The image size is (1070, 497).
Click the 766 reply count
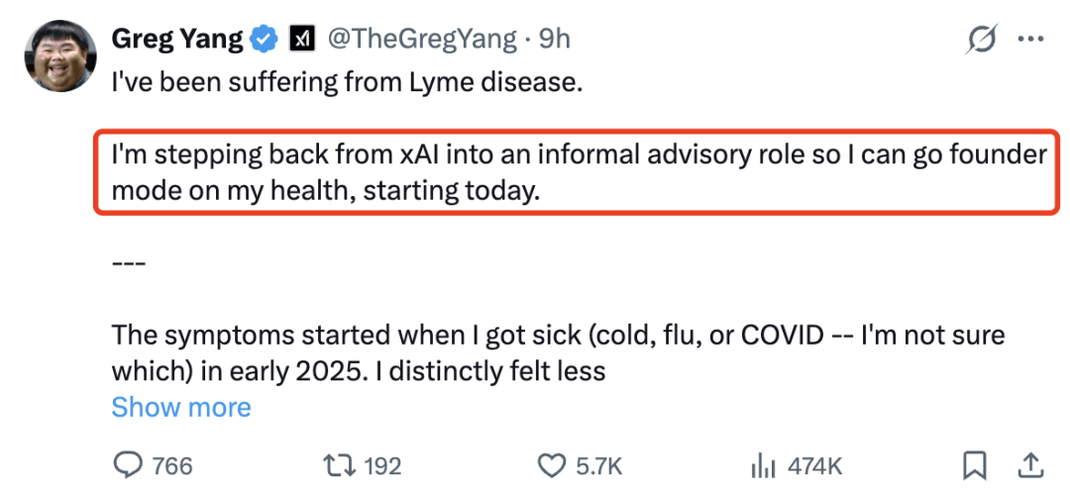(172, 464)
